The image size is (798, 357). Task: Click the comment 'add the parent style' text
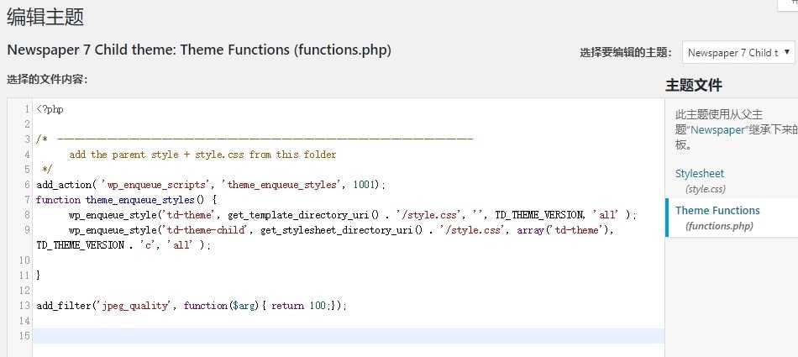202,155
